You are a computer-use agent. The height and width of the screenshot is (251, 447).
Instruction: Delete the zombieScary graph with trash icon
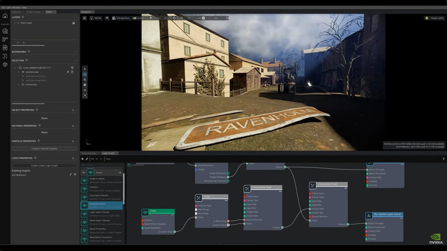tap(75, 174)
